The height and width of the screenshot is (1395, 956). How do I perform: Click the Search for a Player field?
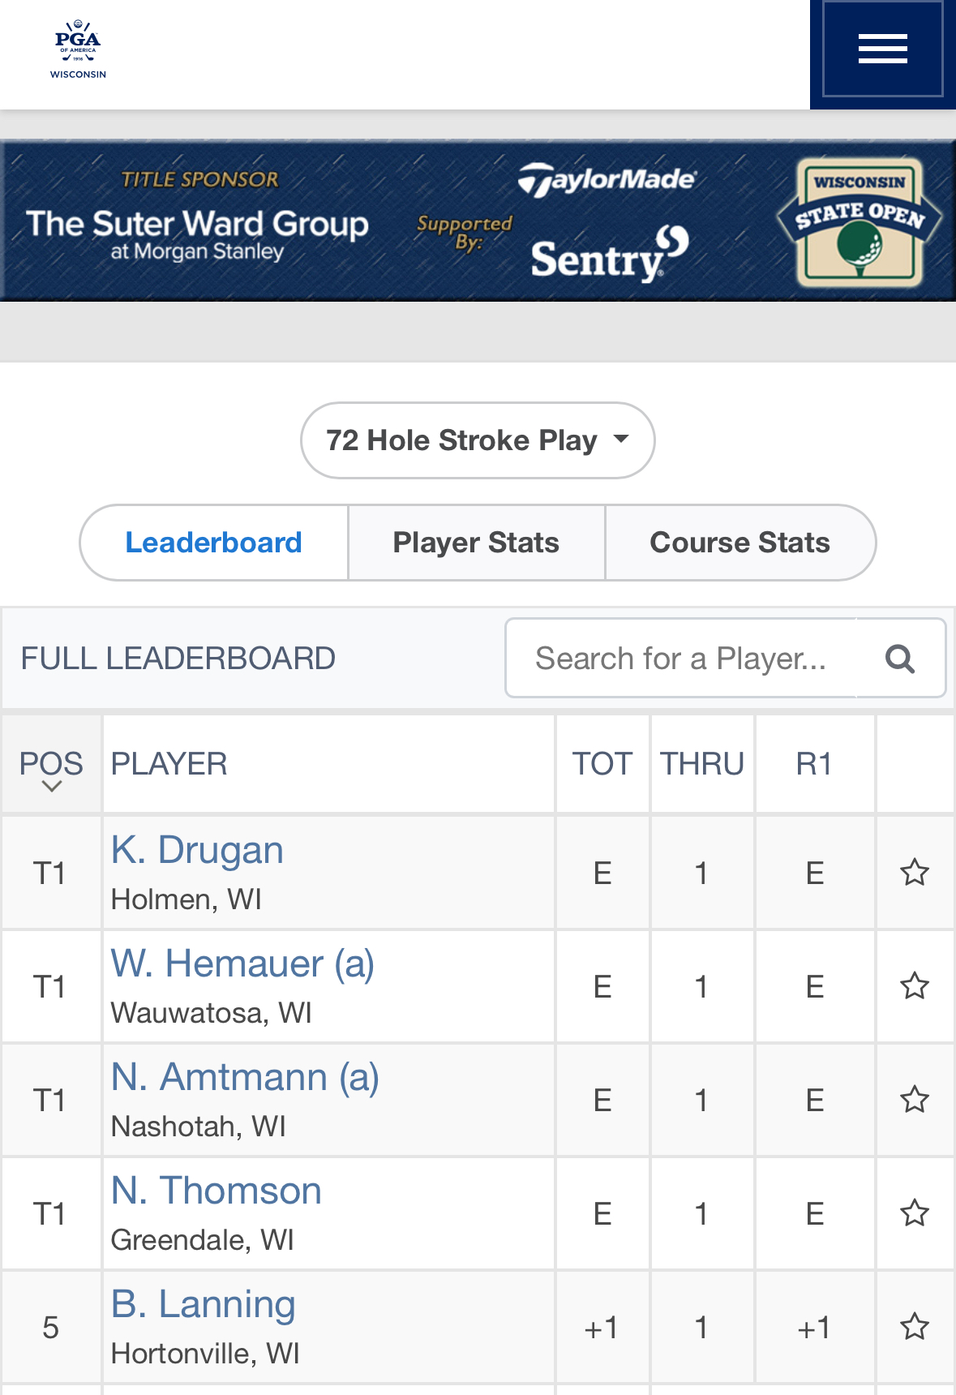click(x=681, y=659)
